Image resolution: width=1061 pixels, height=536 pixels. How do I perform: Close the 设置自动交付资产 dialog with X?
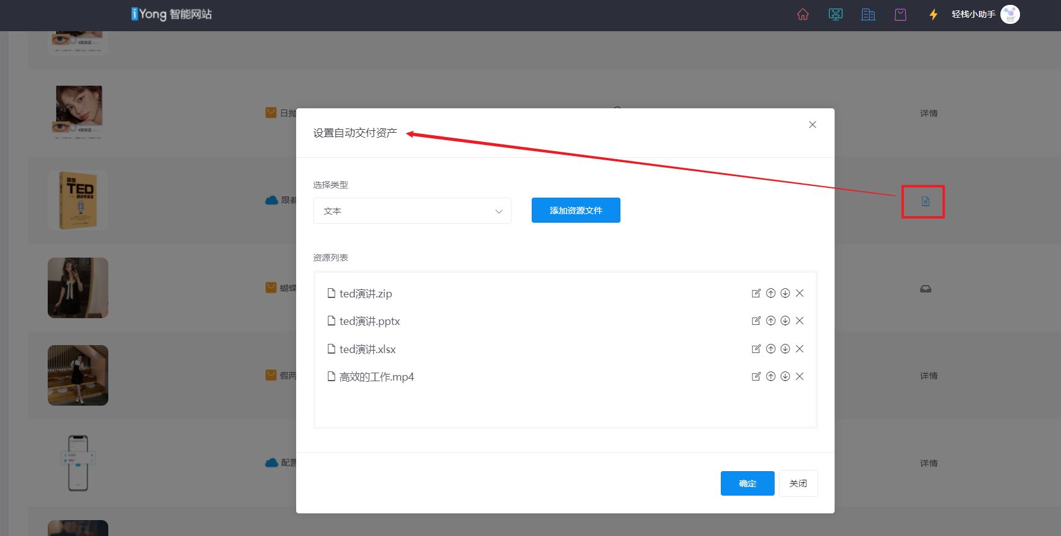[813, 125]
